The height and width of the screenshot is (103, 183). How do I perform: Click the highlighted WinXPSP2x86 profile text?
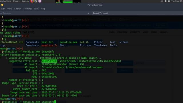pos(49,61)
